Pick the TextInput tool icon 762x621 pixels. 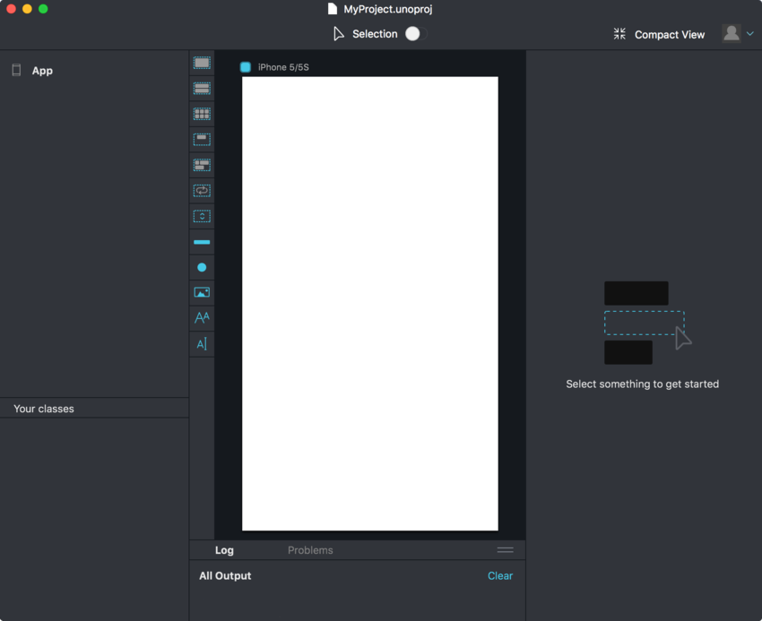pyautogui.click(x=202, y=343)
